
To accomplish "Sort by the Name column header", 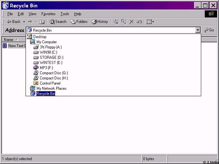I will click(x=14, y=40).
